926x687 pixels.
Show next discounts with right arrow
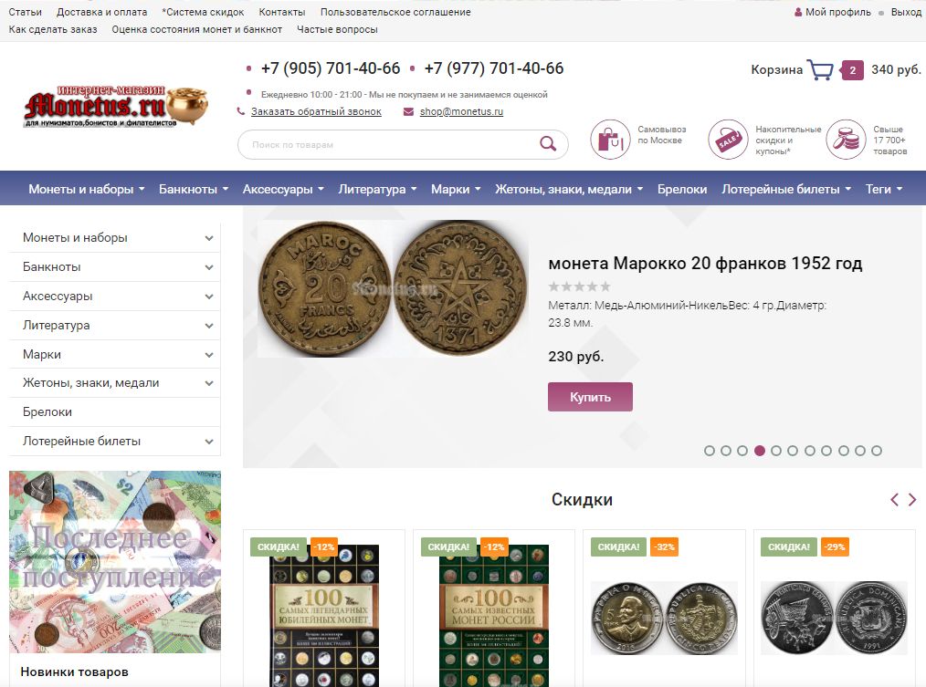click(x=912, y=500)
